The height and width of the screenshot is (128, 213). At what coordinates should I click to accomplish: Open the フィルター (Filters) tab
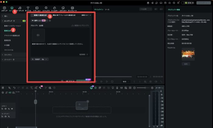tap(54, 9)
